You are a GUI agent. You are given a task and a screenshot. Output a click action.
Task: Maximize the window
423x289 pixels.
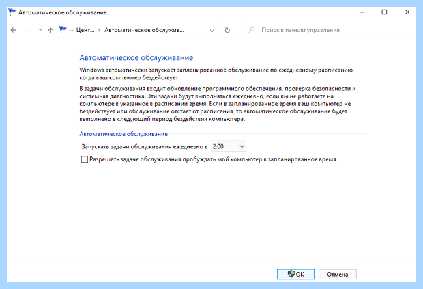[384, 12]
